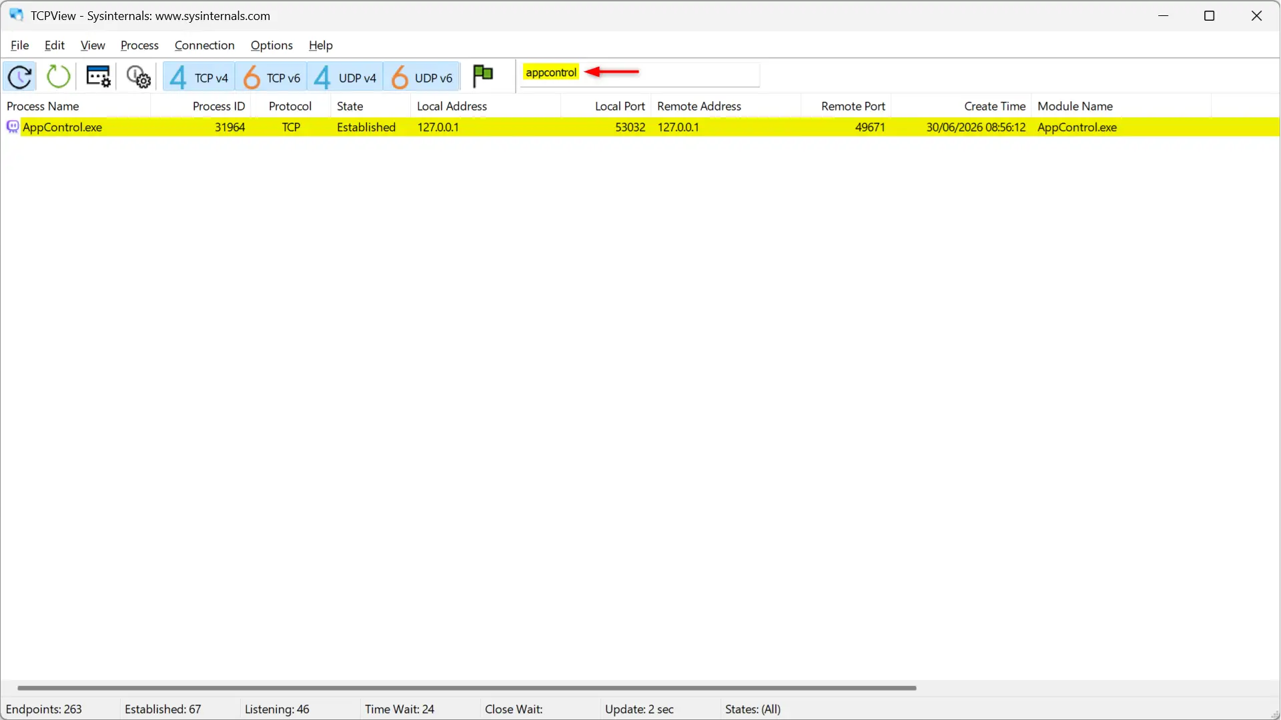Viewport: 1281px width, 720px height.
Task: Open the Help menu
Action: coord(321,45)
